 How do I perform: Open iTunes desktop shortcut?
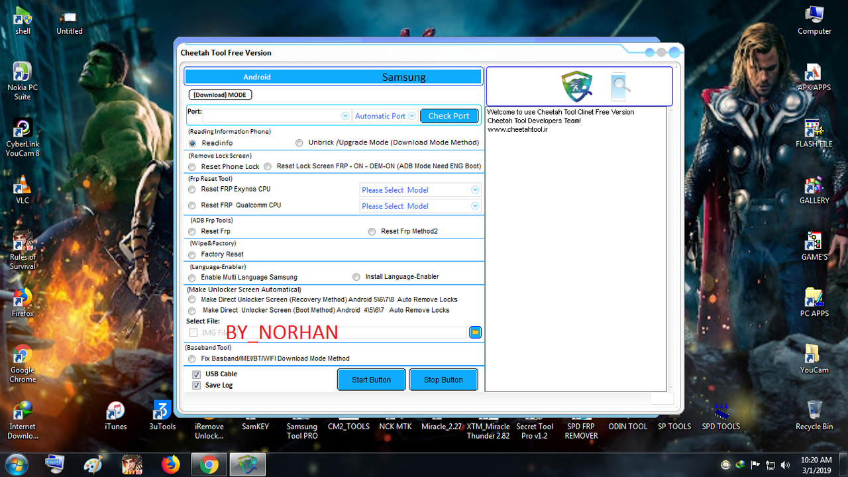[115, 415]
